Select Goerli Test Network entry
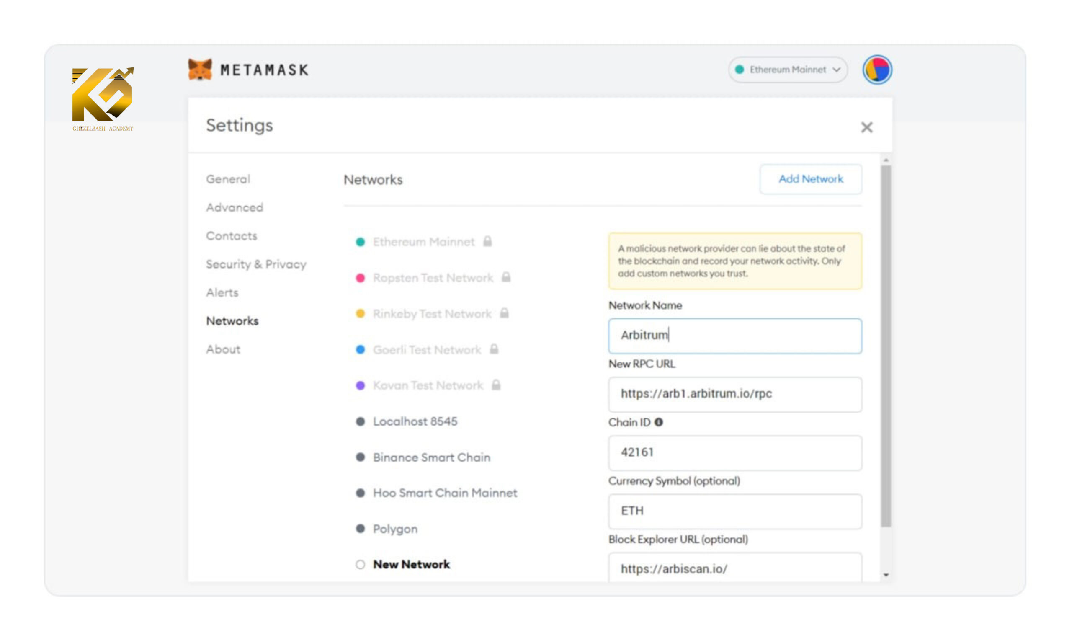 point(427,350)
